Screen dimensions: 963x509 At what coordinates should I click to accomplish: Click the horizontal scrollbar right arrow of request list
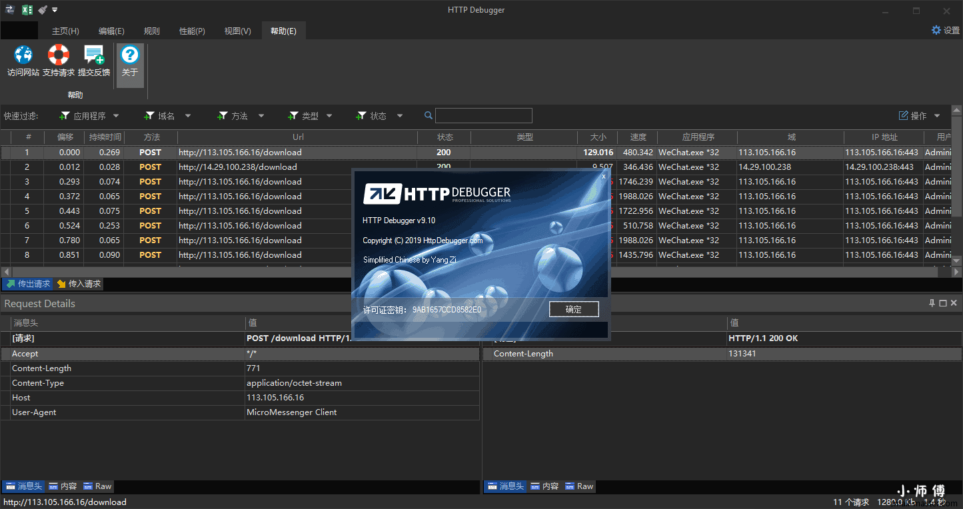957,272
